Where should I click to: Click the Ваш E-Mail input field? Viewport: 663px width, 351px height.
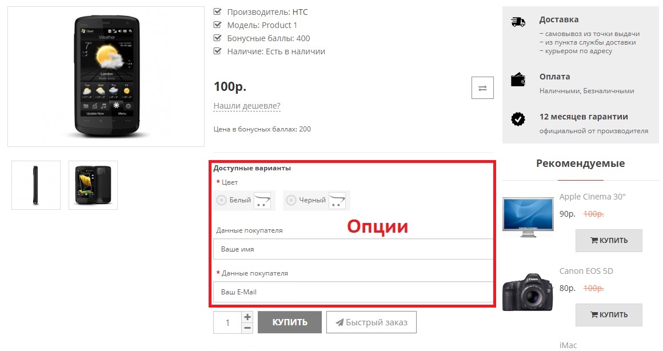(353, 292)
